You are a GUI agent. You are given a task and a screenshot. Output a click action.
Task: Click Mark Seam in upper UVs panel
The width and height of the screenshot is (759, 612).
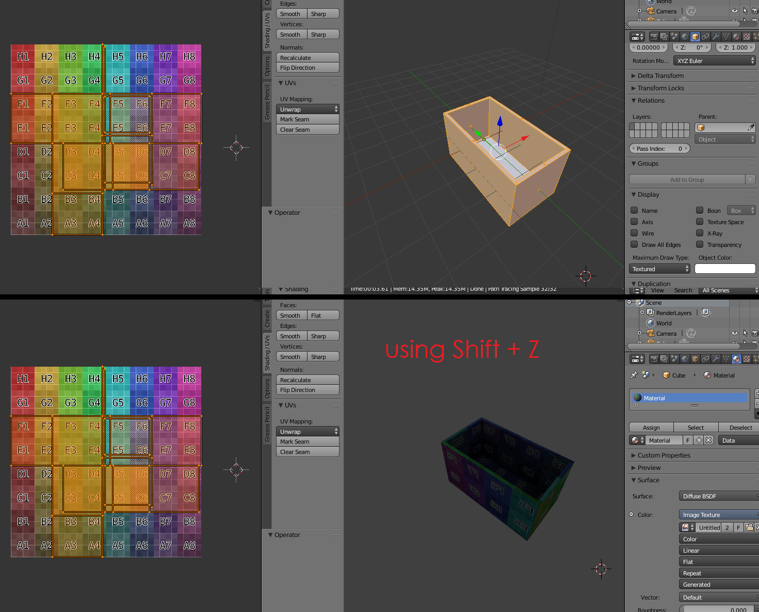(x=308, y=119)
